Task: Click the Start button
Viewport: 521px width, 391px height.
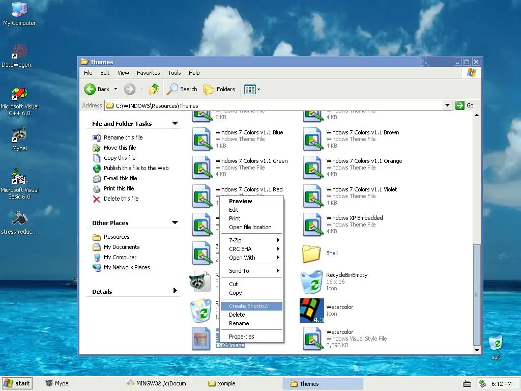Action: pos(17,383)
